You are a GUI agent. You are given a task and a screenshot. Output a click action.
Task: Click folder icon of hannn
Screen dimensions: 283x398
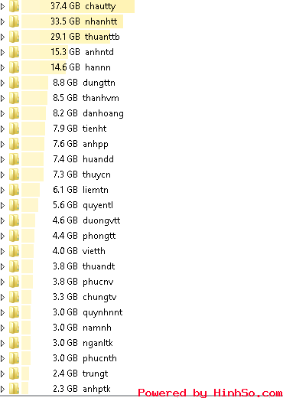14,67
